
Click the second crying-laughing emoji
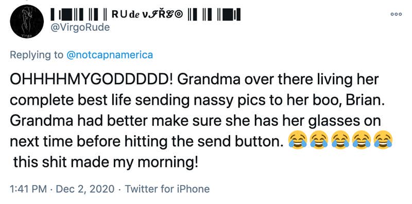[x=319, y=140]
